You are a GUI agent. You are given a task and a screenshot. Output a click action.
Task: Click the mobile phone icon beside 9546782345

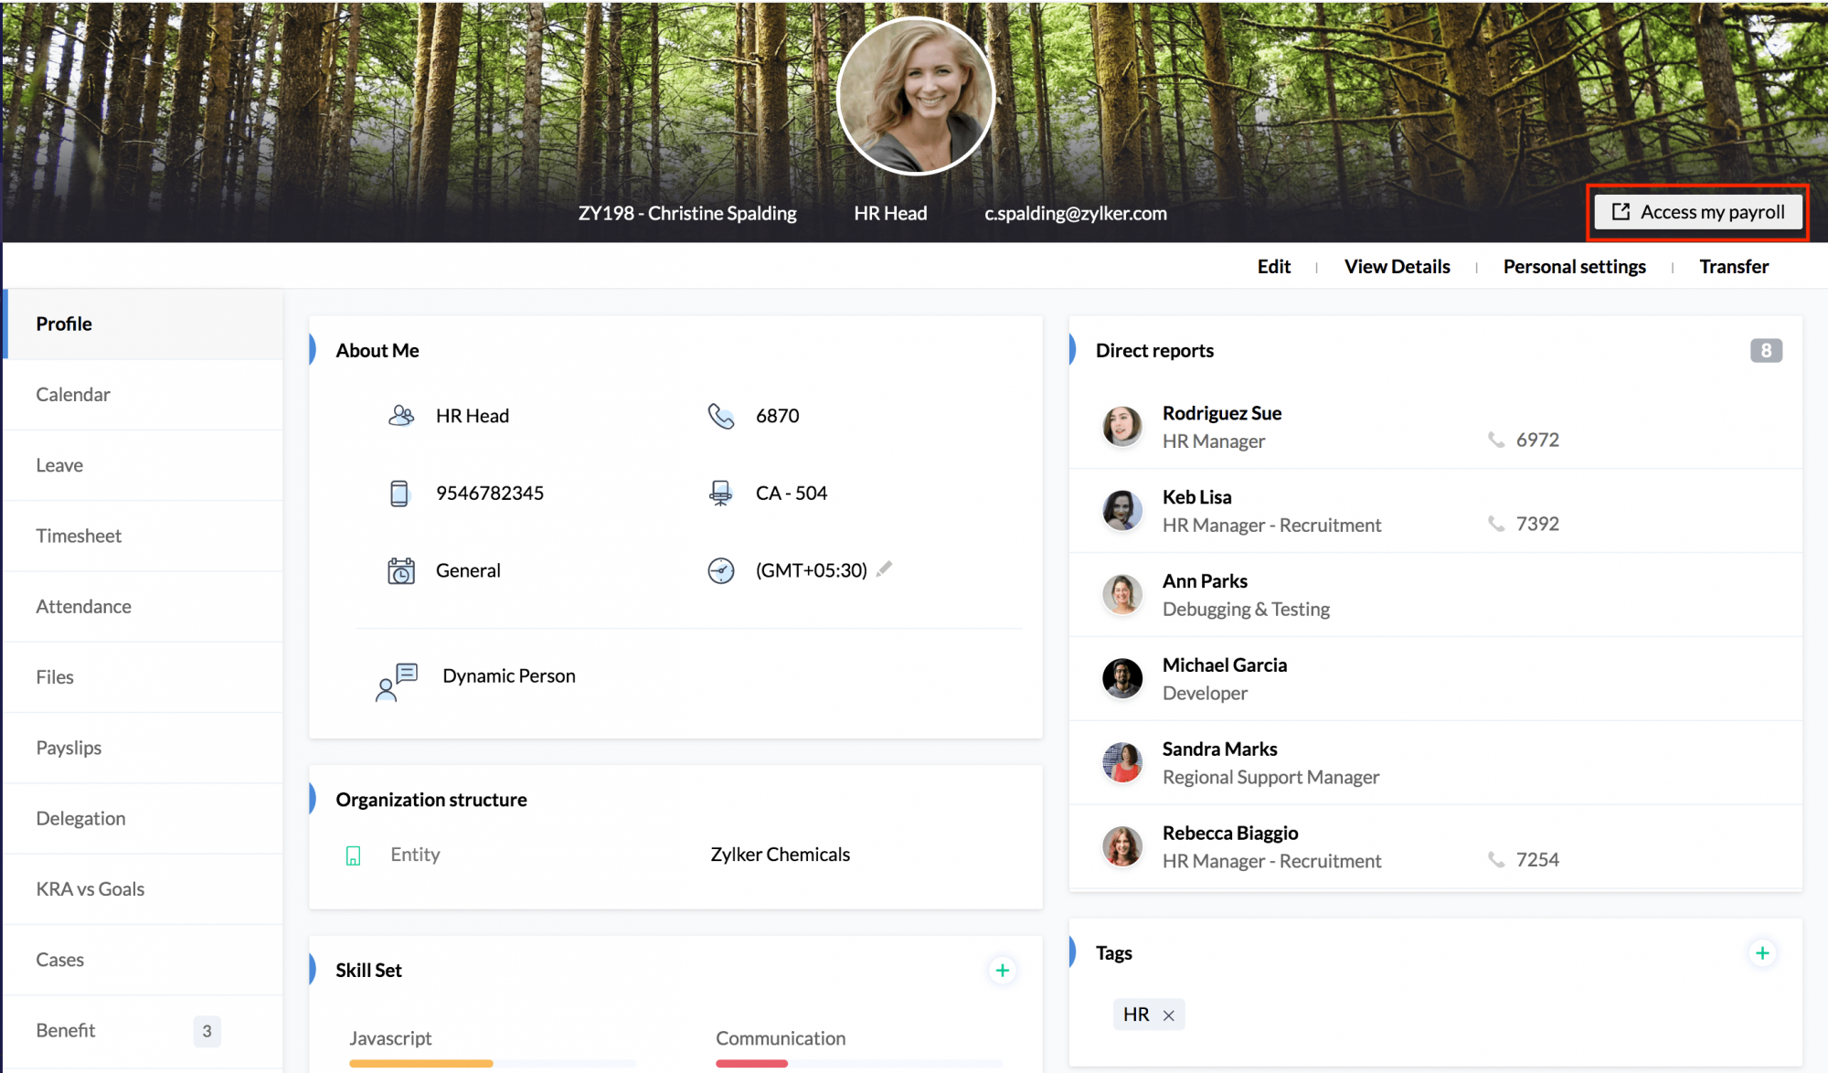click(x=399, y=494)
